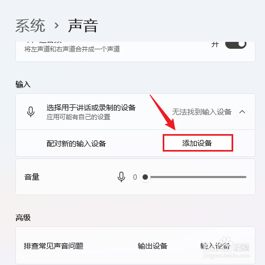
Task: Click the 无法找到输入设备 status text
Action: 202,112
